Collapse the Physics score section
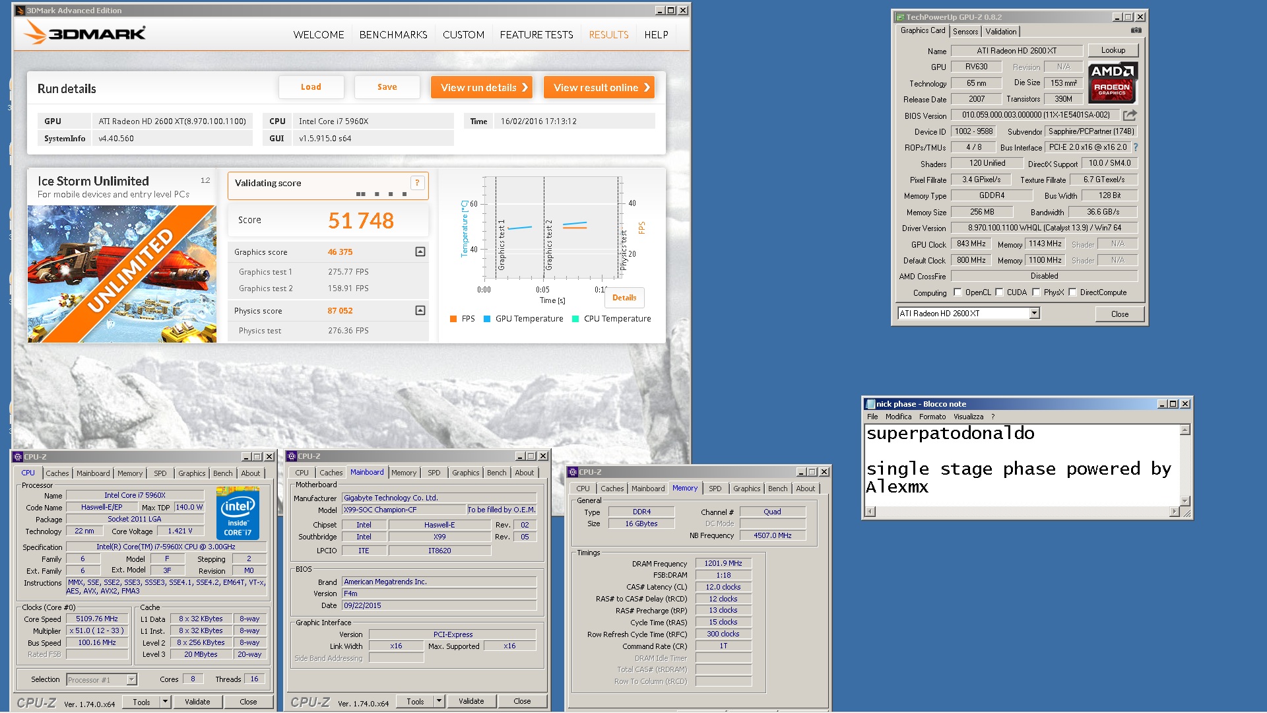 point(420,310)
